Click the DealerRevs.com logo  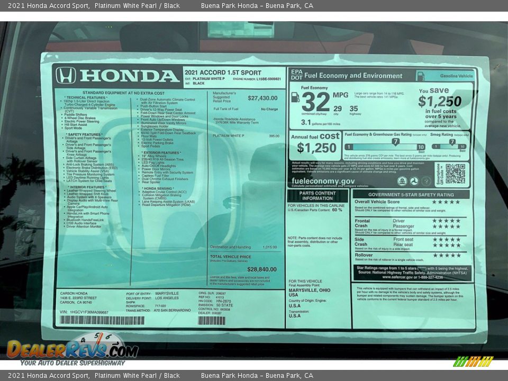[72, 349]
